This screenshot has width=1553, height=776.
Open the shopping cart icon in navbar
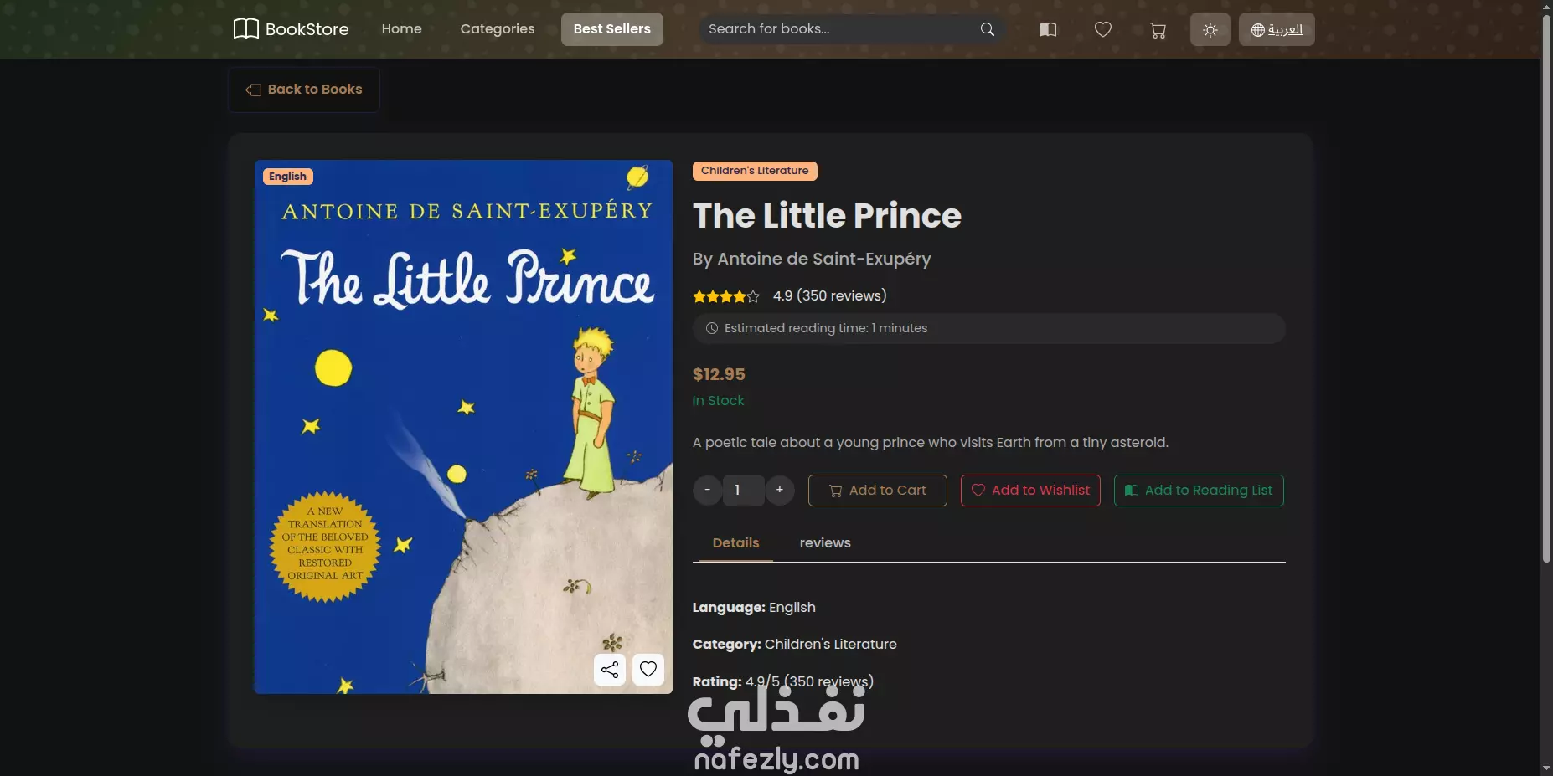1158,30
